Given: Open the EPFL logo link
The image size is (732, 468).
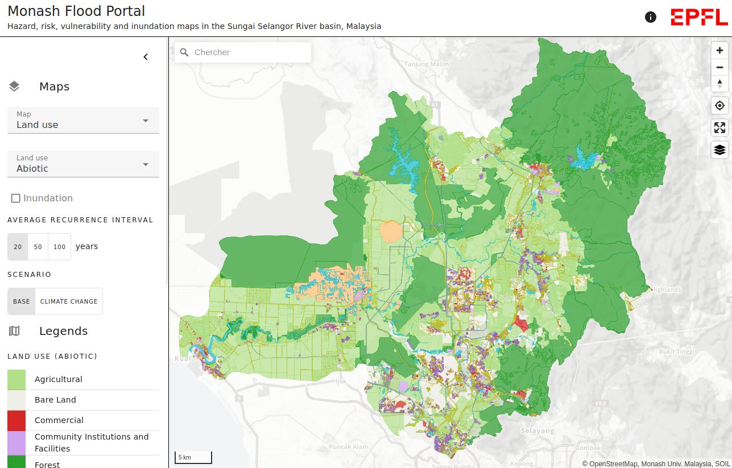Looking at the screenshot, I should 699,17.
